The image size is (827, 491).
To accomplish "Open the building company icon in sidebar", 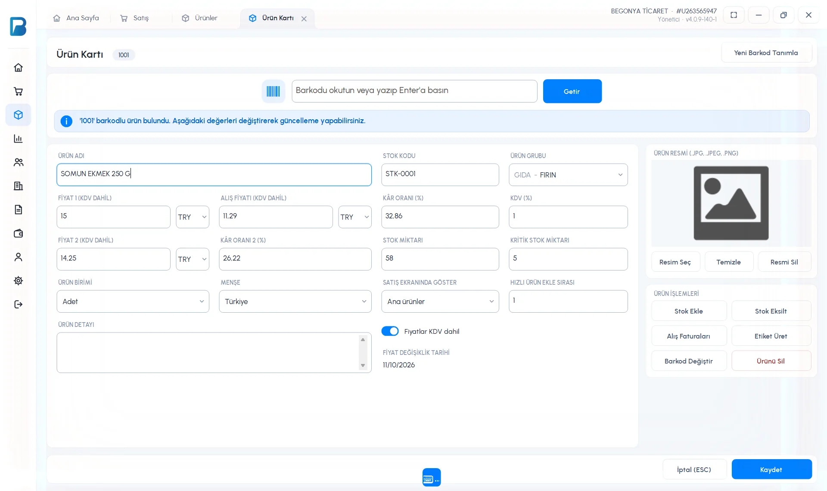I will (x=18, y=186).
